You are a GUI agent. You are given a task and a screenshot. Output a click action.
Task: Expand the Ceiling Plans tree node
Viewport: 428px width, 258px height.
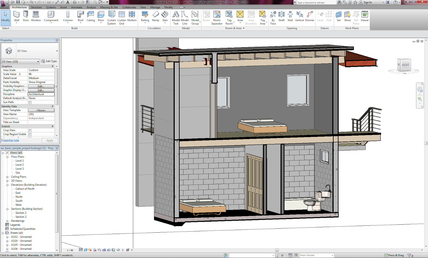pyautogui.click(x=7, y=177)
